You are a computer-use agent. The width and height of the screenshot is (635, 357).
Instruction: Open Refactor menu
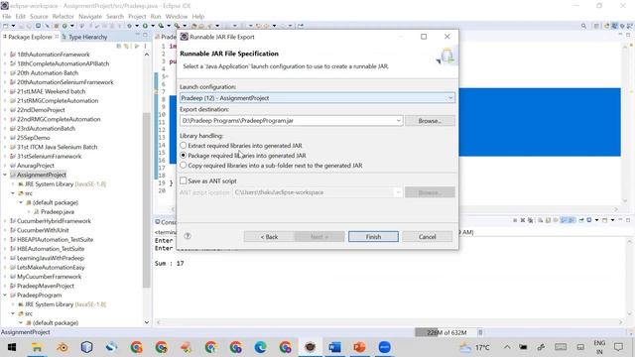63,16
